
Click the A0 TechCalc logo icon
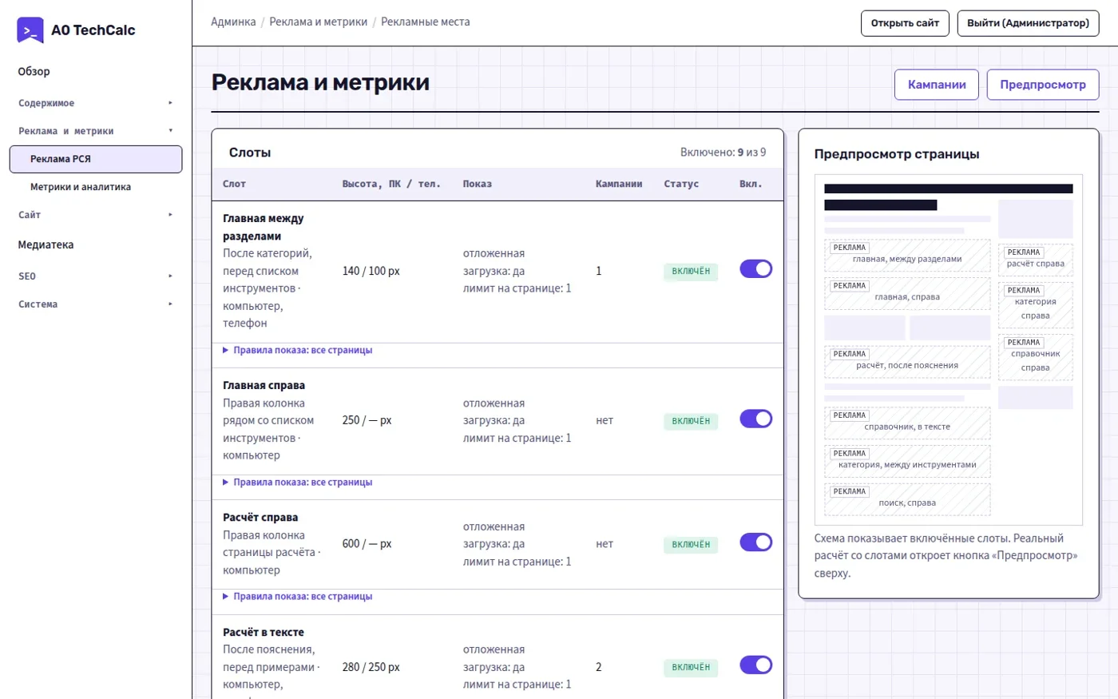(x=30, y=30)
